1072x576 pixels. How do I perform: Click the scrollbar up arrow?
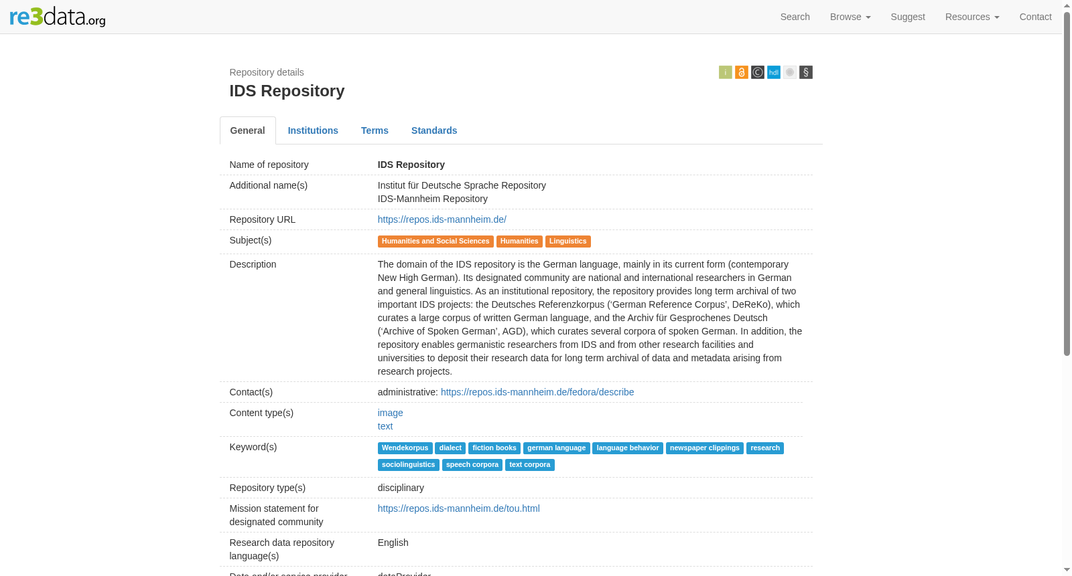coord(1067,5)
